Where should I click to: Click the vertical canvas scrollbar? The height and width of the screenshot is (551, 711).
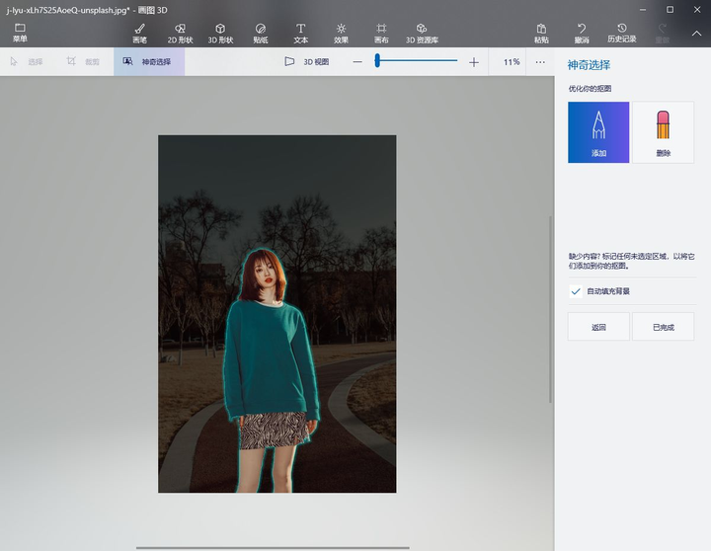click(x=551, y=309)
